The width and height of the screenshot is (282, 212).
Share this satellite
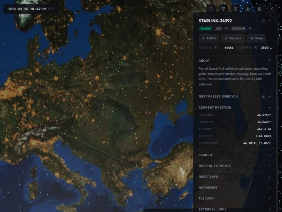click(257, 38)
